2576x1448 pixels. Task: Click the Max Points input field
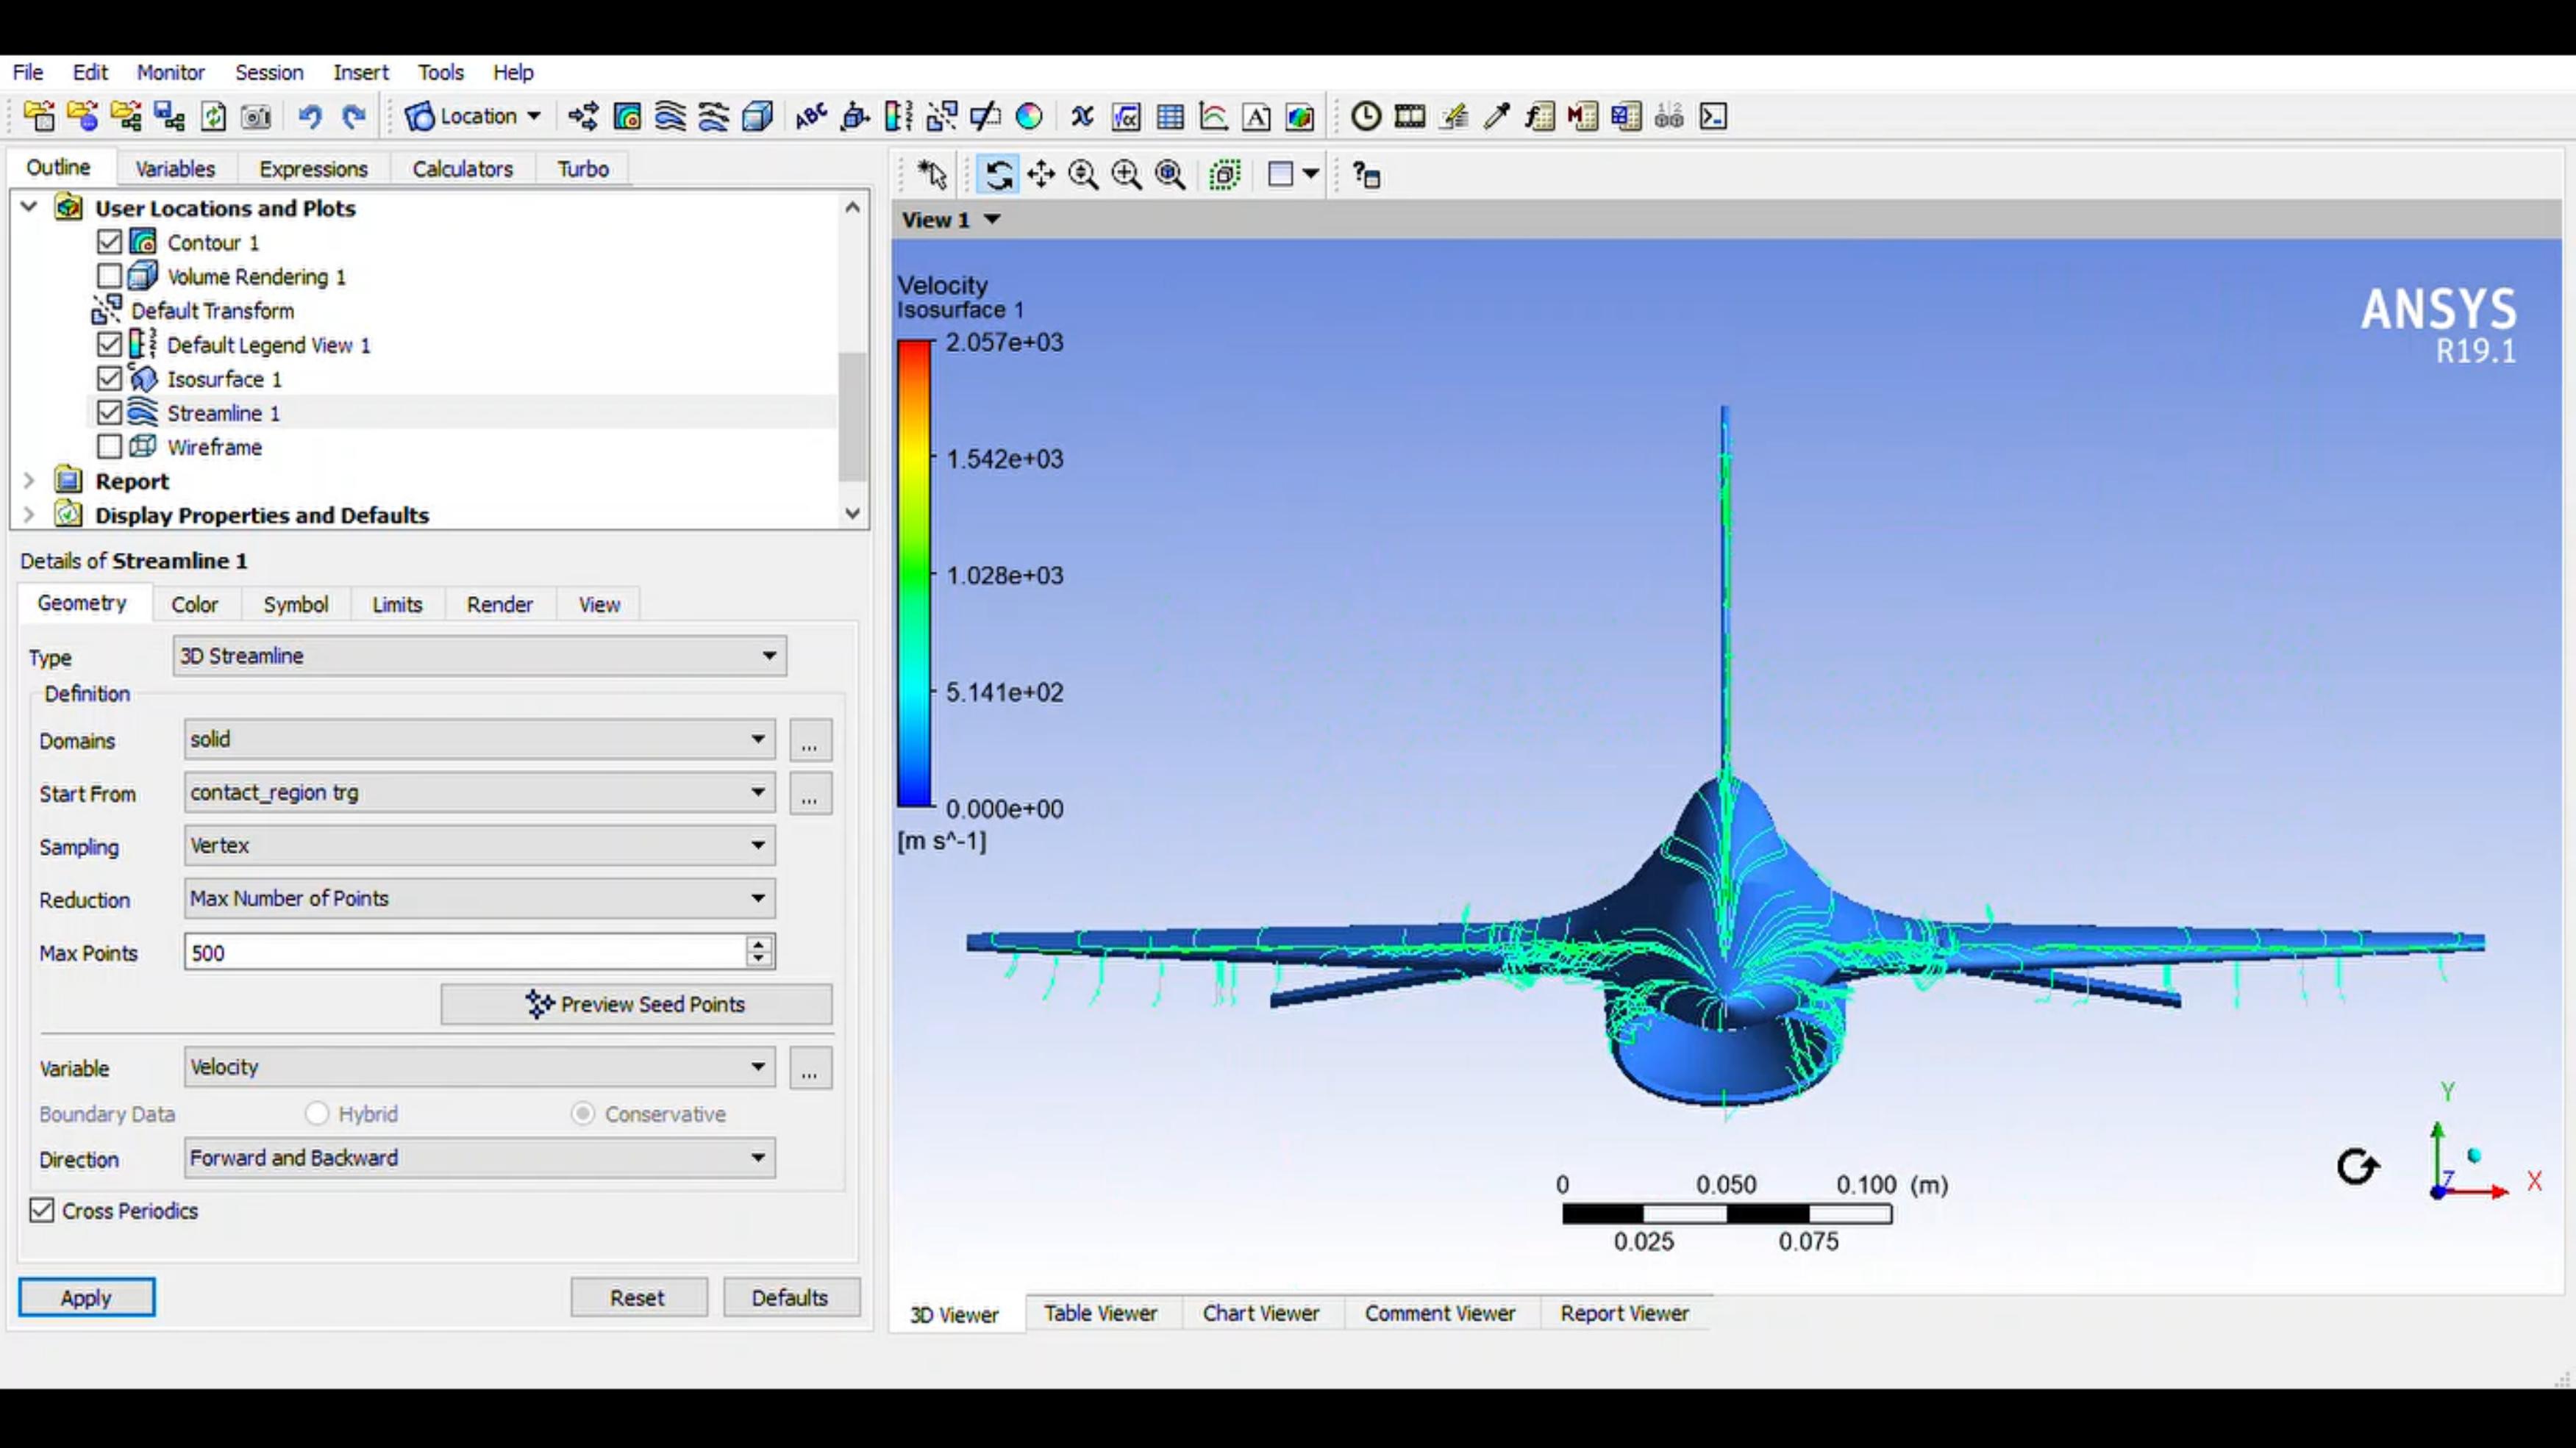click(x=465, y=953)
